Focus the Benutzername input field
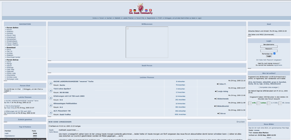Screen dimensions: 291x140 (269, 47)
